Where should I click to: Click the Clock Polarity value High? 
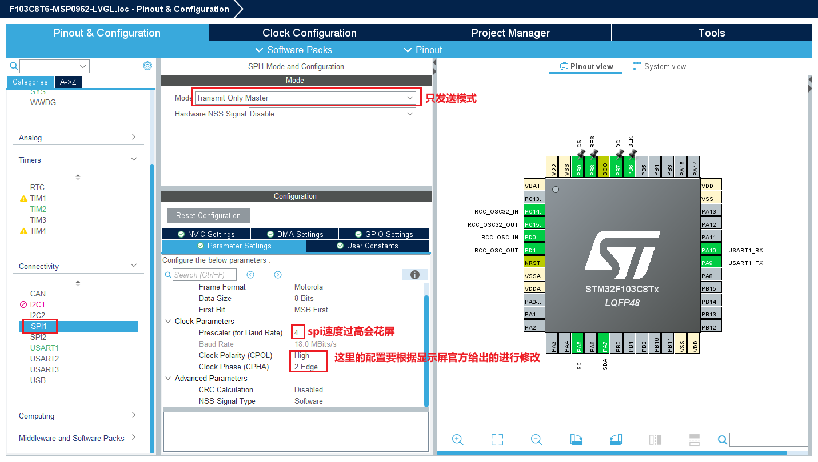pyautogui.click(x=302, y=355)
